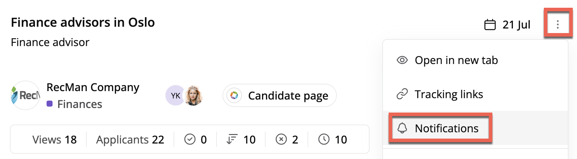Click the Applicants 22 statistic
The width and height of the screenshot is (577, 159).
click(x=130, y=140)
